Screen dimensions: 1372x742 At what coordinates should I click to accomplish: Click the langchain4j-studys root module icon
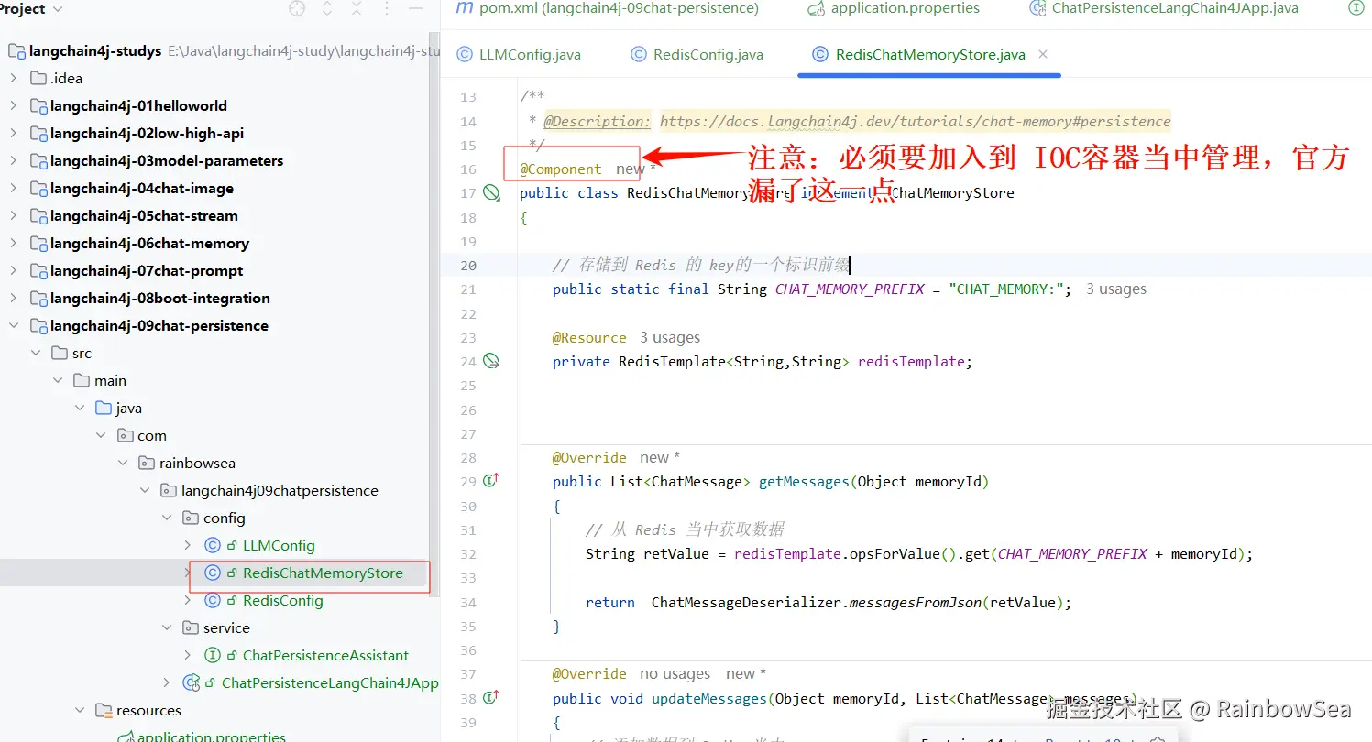(17, 50)
